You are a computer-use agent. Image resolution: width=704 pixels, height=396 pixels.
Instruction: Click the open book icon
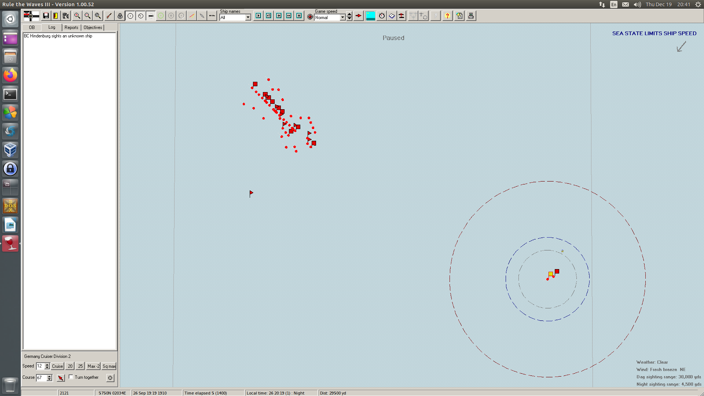click(392, 16)
